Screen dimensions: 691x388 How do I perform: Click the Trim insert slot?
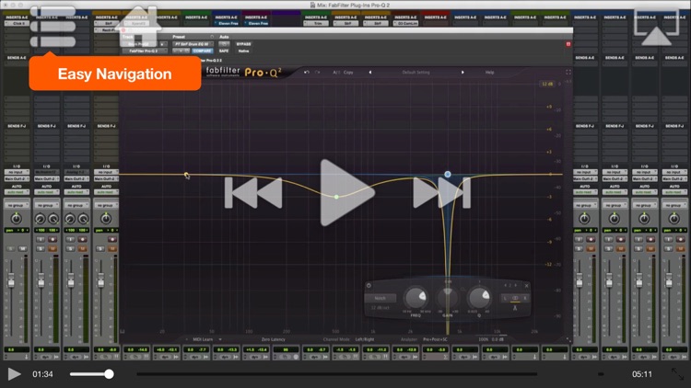point(316,23)
